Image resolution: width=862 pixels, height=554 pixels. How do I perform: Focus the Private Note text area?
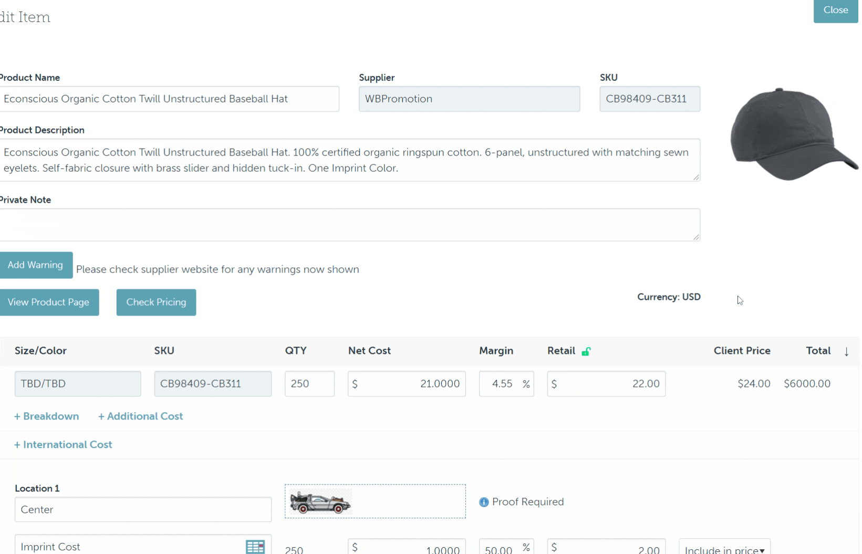pyautogui.click(x=349, y=225)
